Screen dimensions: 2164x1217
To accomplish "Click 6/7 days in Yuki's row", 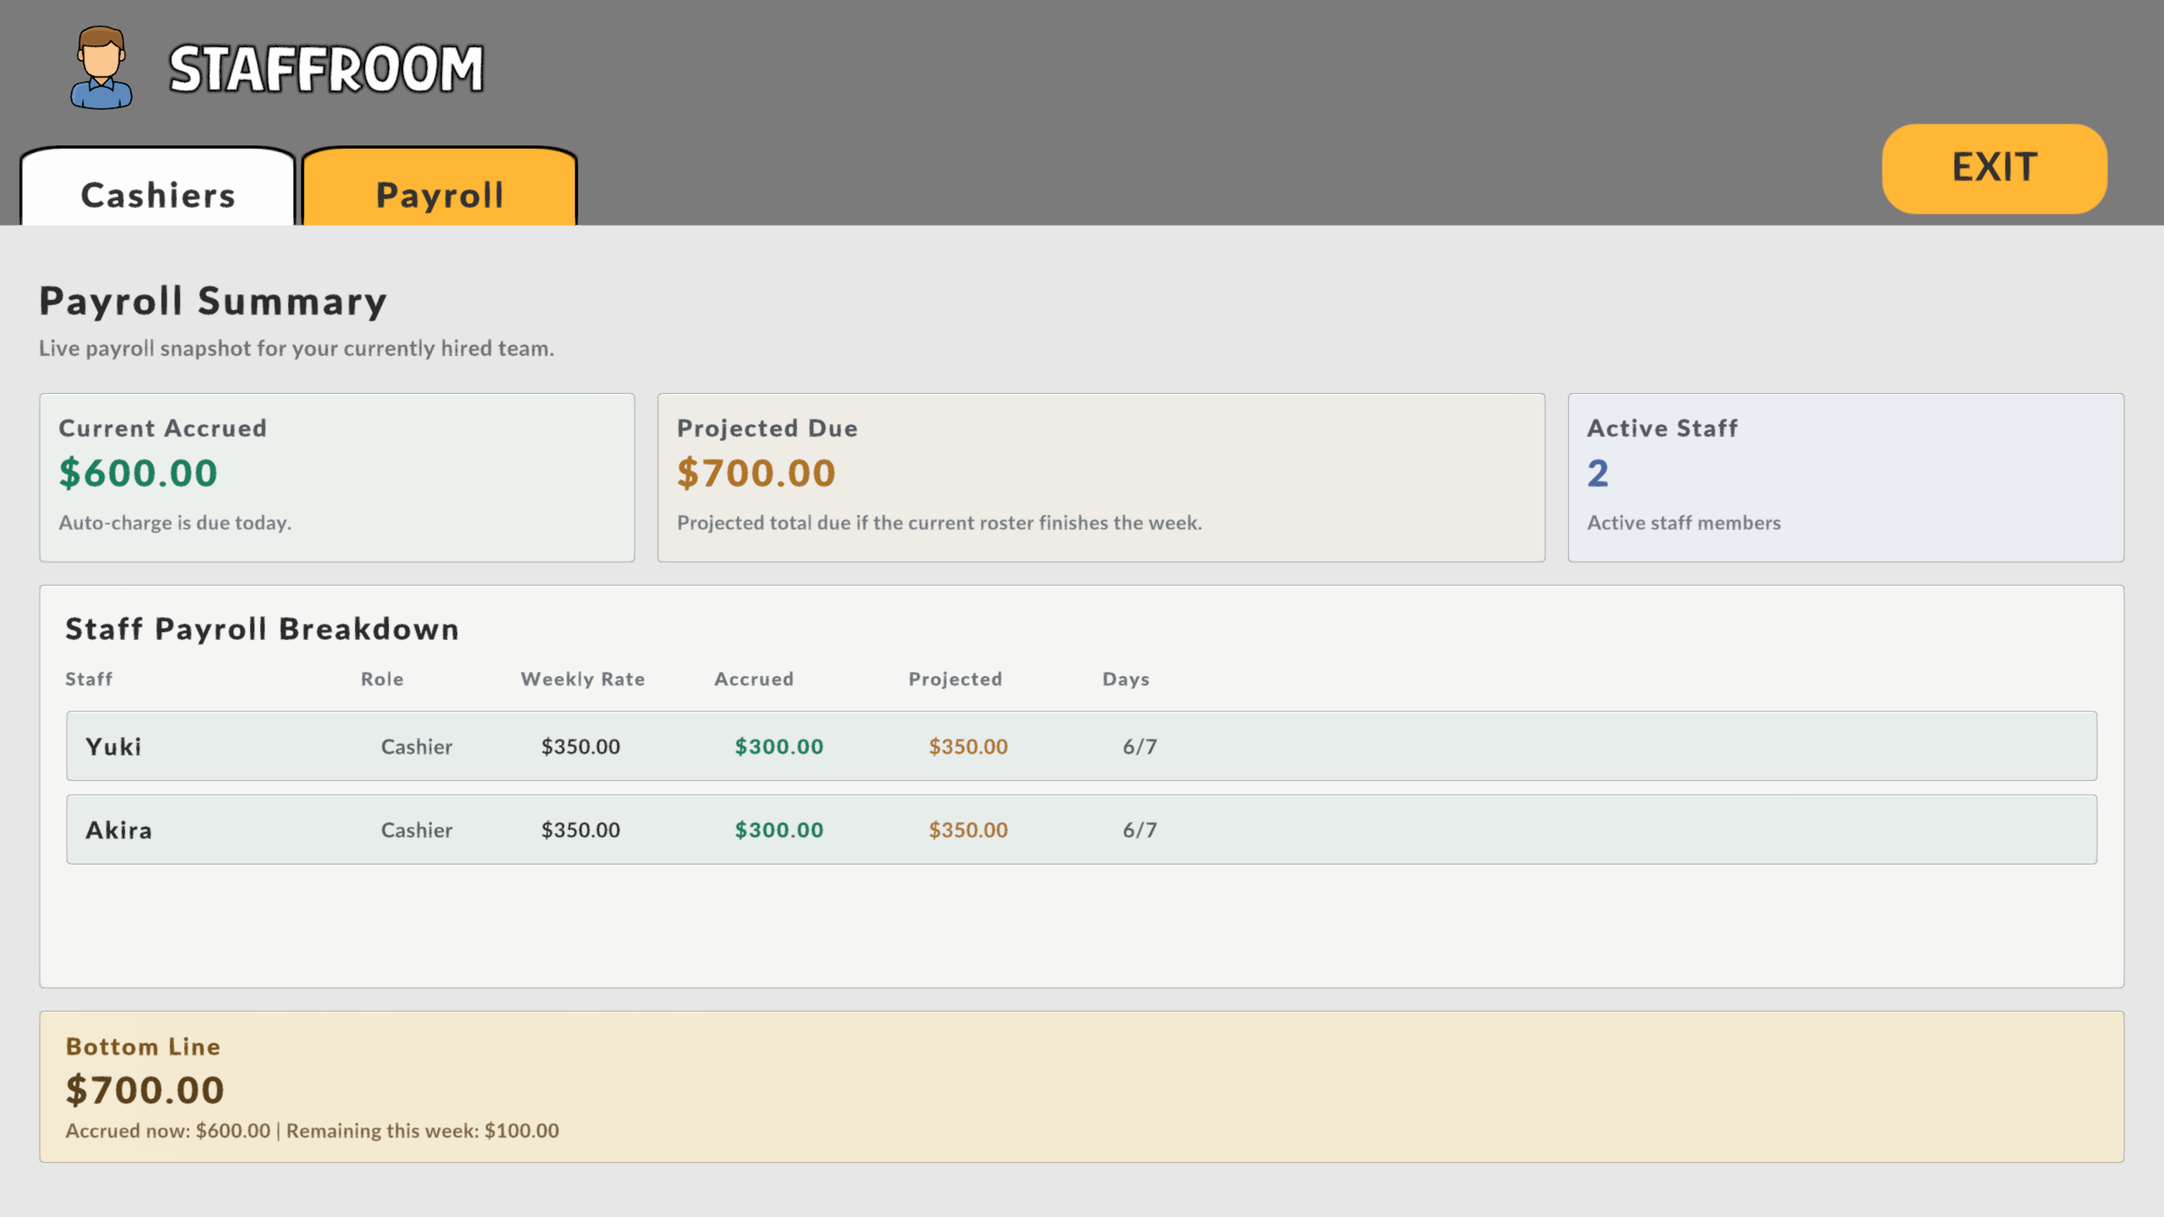I will (x=1139, y=747).
